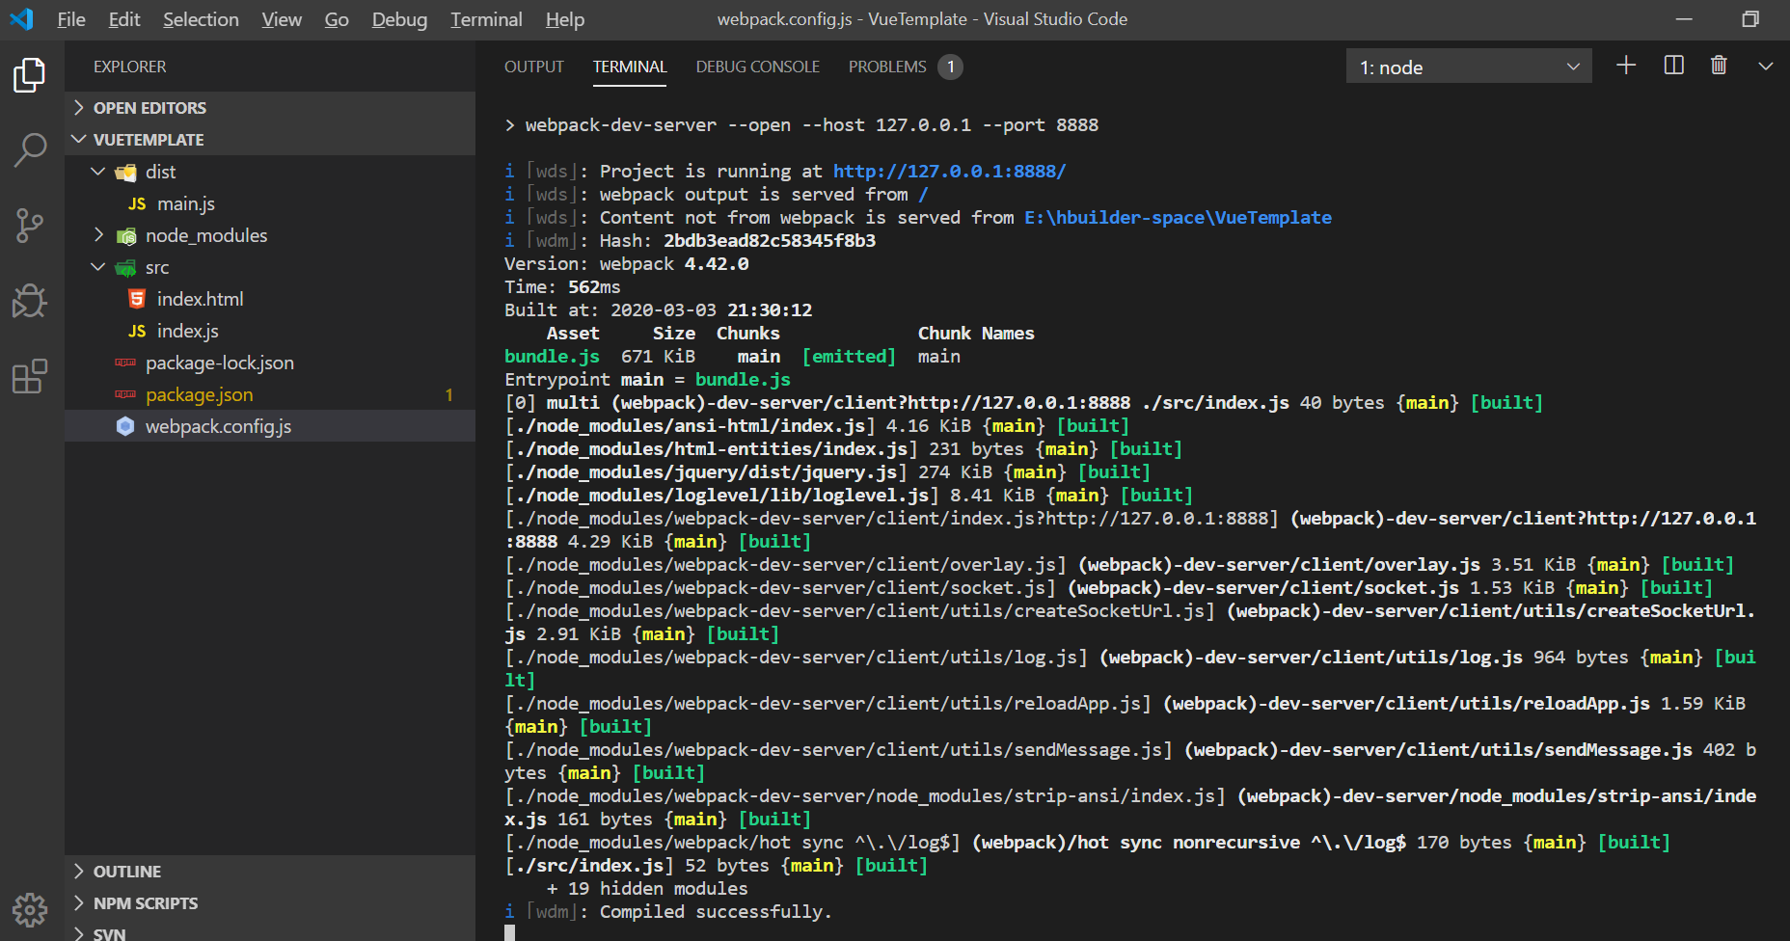Viewport: 1790px width, 941px height.
Task: Create a new terminal with plus icon
Action: coord(1626,66)
